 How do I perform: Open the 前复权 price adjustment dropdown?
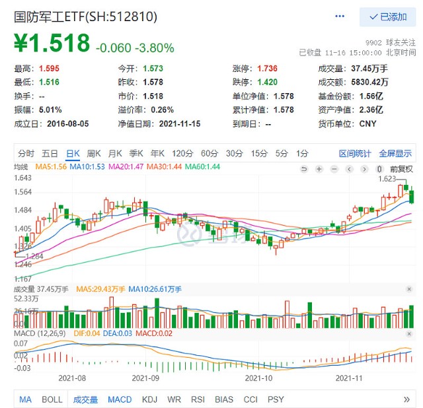click(x=401, y=169)
